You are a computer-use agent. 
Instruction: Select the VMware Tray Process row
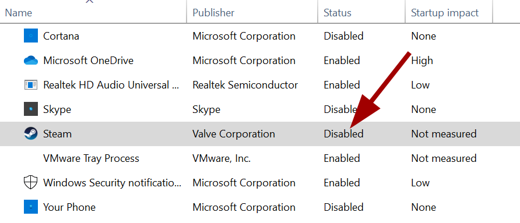click(260, 158)
